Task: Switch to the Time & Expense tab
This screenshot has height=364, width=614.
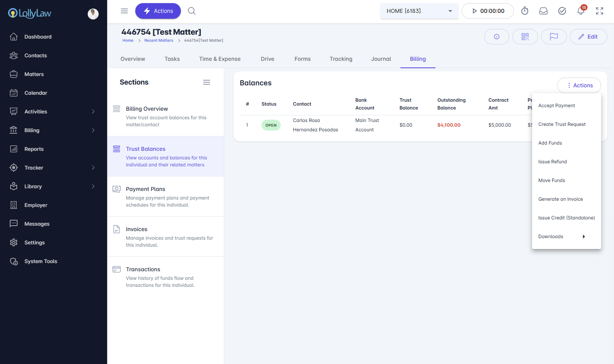Action: coord(219,59)
